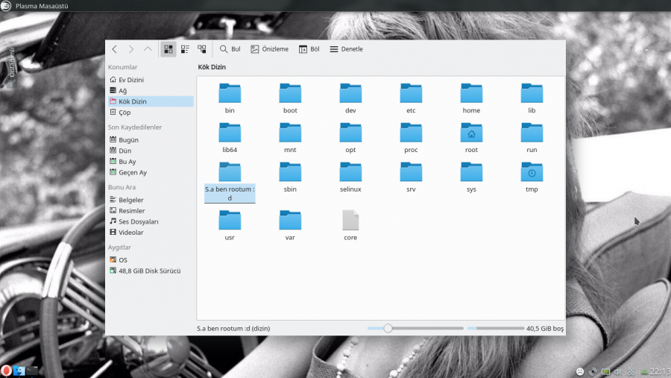
Task: Click the icon zoom slider handle
Action: (x=388, y=328)
